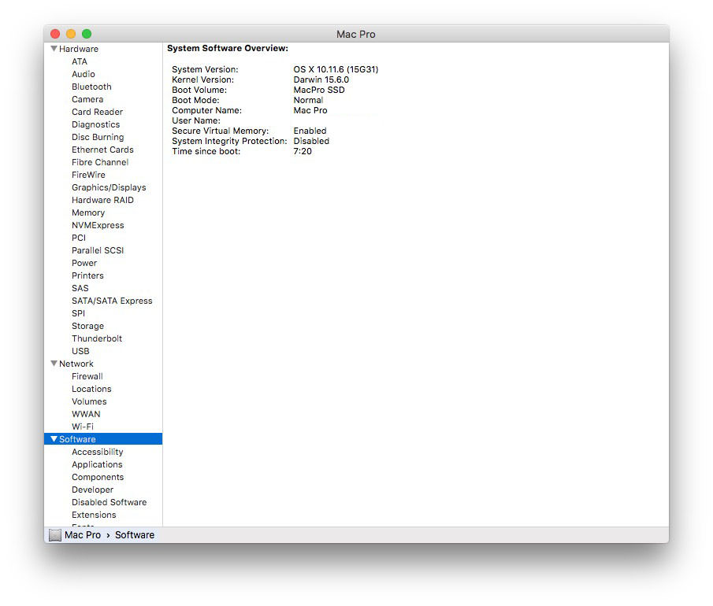This screenshot has height=606, width=713.
Task: Open Firewall under Network
Action: coord(87,376)
